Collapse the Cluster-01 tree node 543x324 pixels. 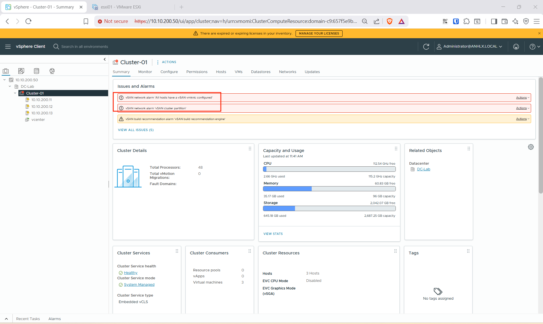15,93
